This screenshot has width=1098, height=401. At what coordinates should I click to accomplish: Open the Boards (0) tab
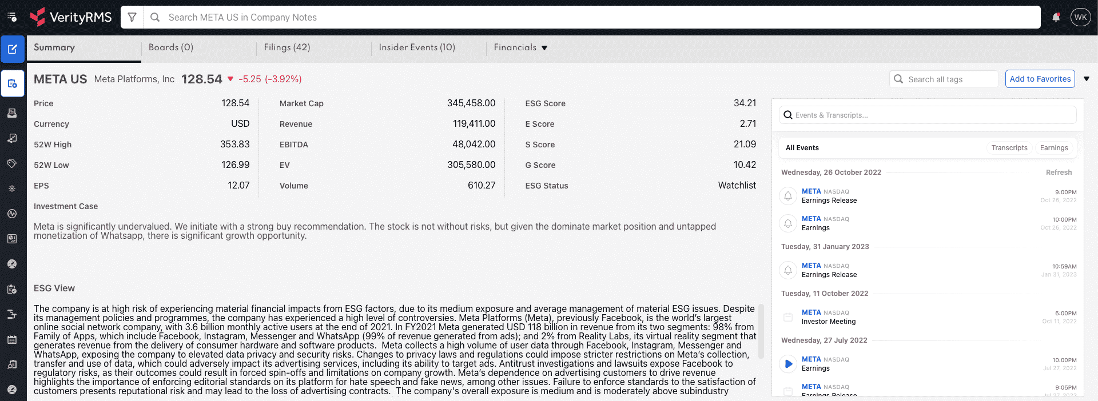click(x=171, y=47)
